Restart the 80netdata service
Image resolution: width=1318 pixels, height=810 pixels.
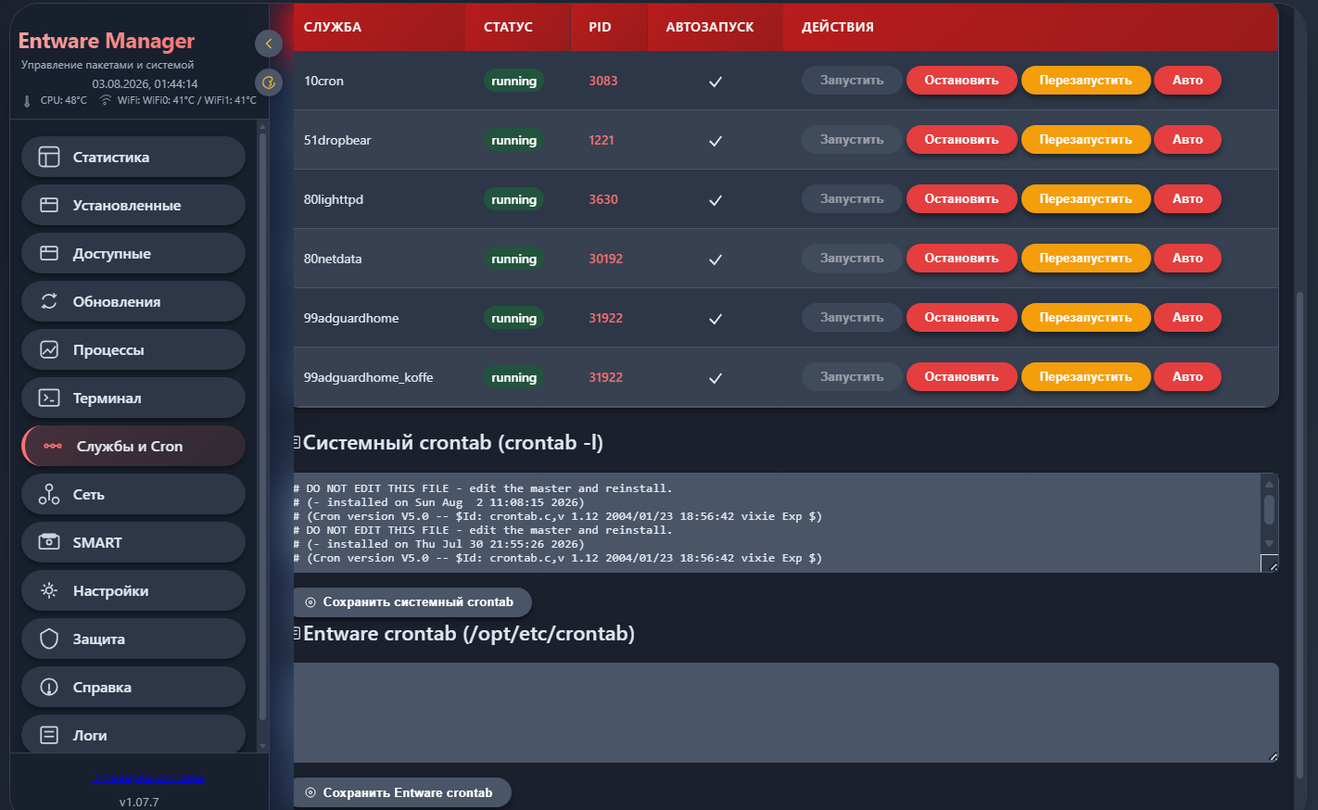1085,259
